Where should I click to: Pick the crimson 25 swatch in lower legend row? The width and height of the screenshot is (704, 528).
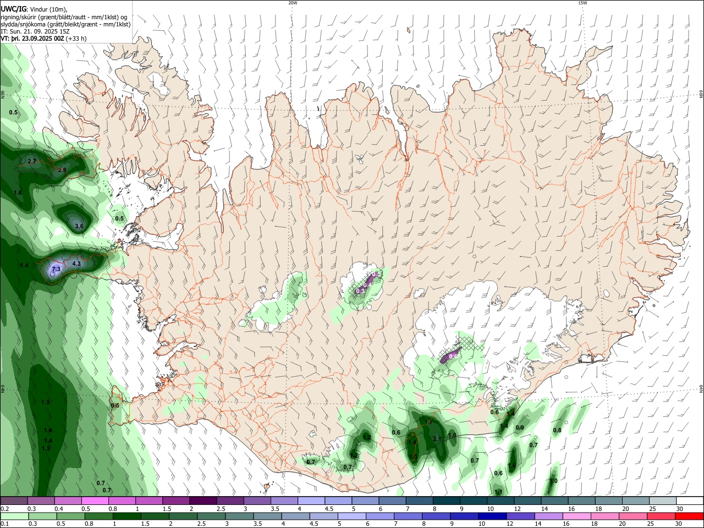(x=661, y=516)
